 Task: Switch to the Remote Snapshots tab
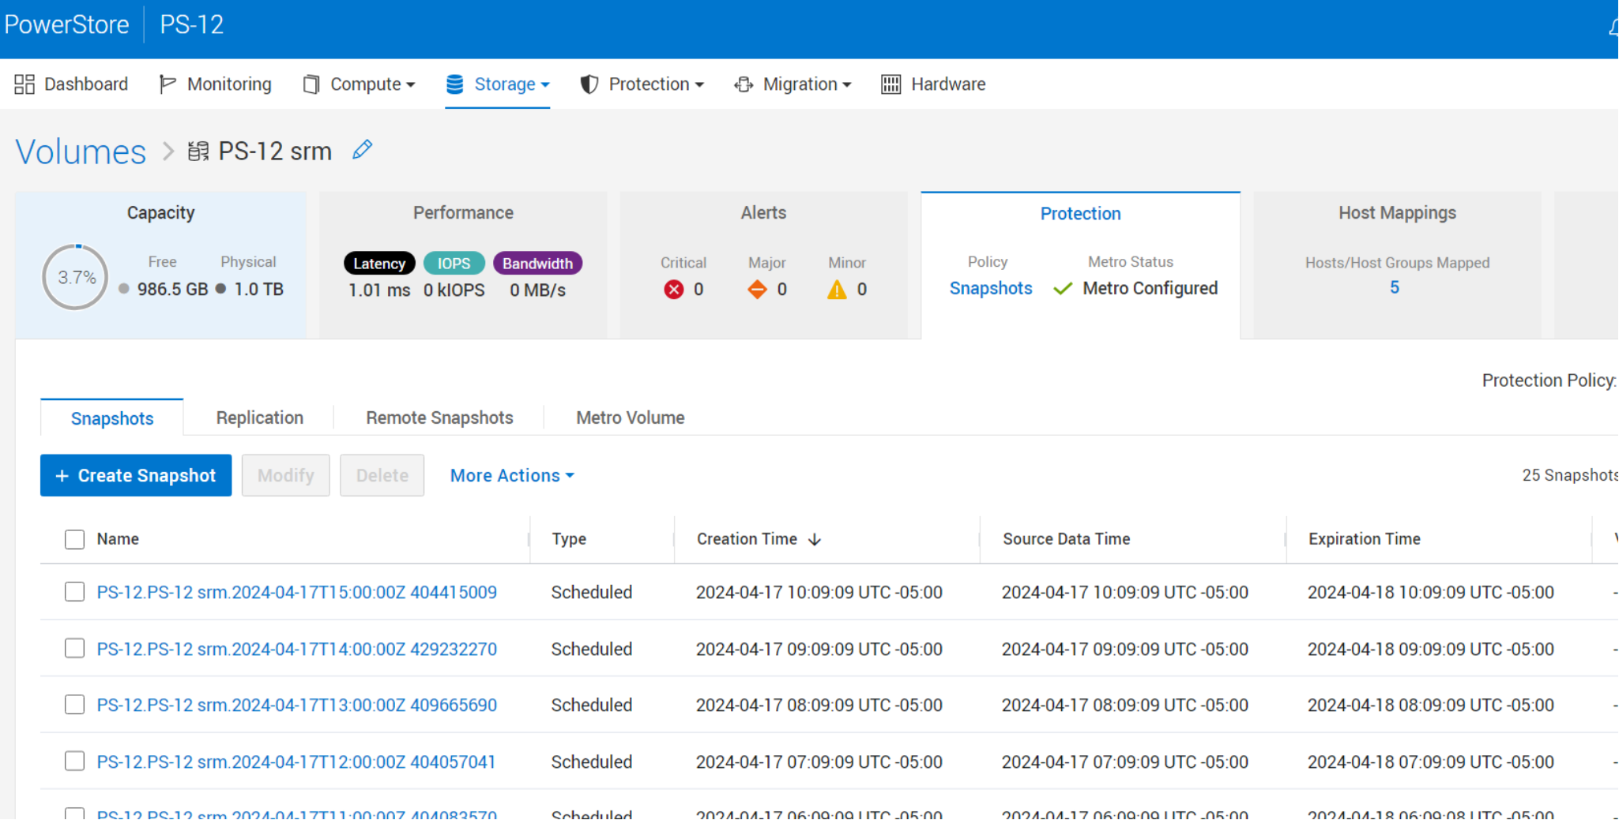point(439,418)
